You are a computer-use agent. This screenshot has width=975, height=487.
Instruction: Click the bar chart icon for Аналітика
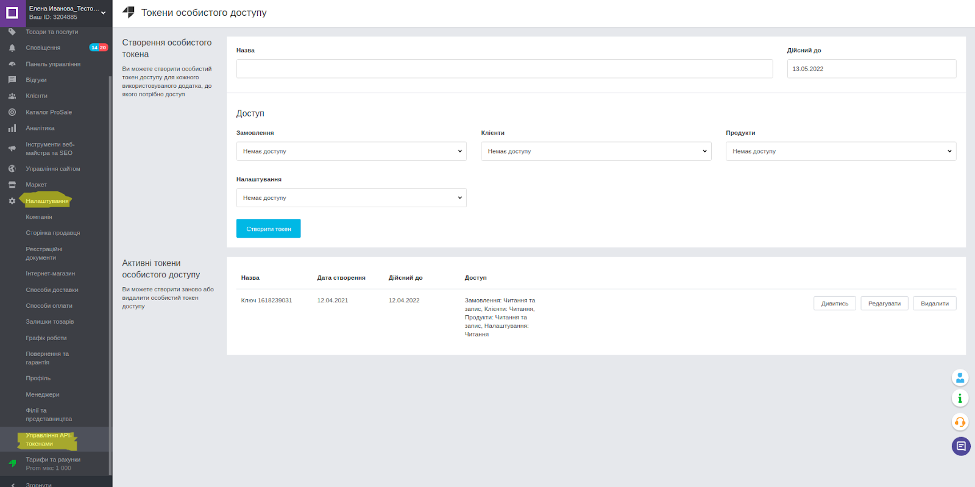(x=12, y=128)
